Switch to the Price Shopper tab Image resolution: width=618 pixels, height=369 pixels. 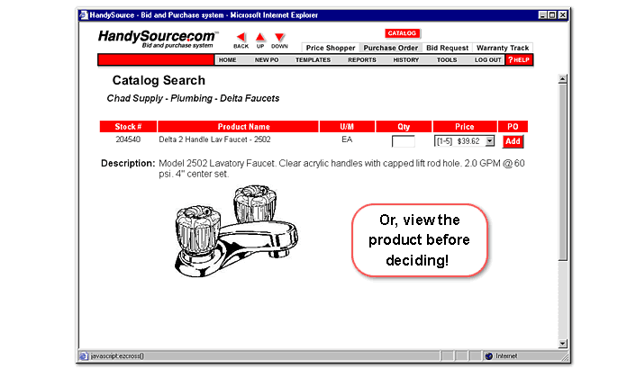330,48
